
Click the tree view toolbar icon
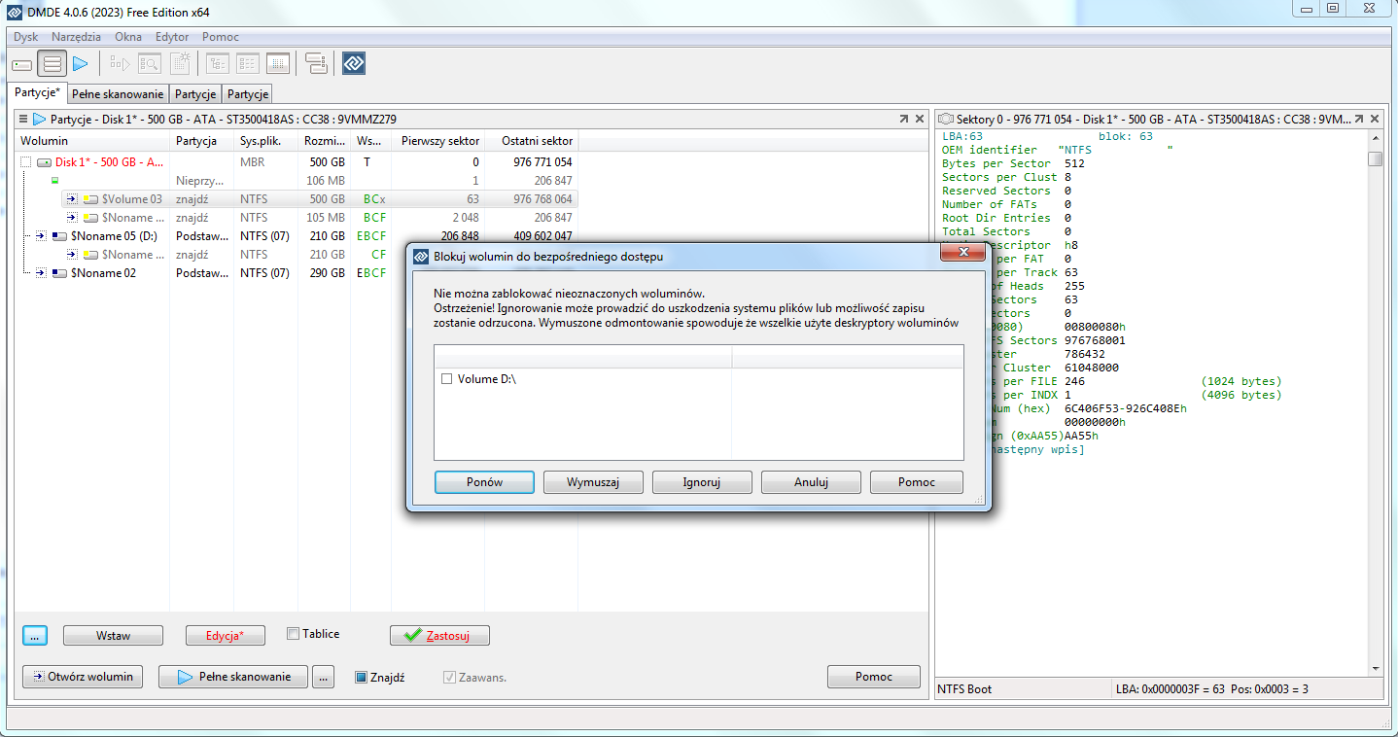(217, 64)
